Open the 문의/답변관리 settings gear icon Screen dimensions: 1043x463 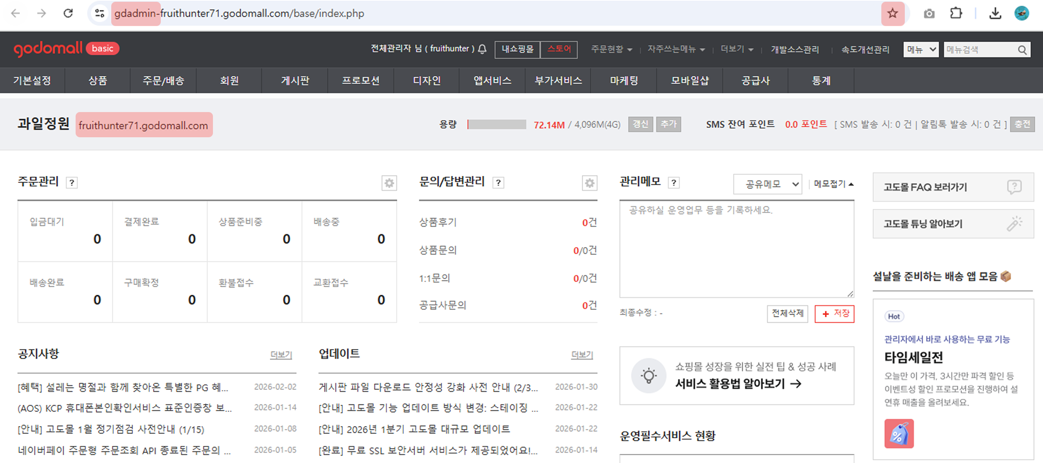[589, 183]
